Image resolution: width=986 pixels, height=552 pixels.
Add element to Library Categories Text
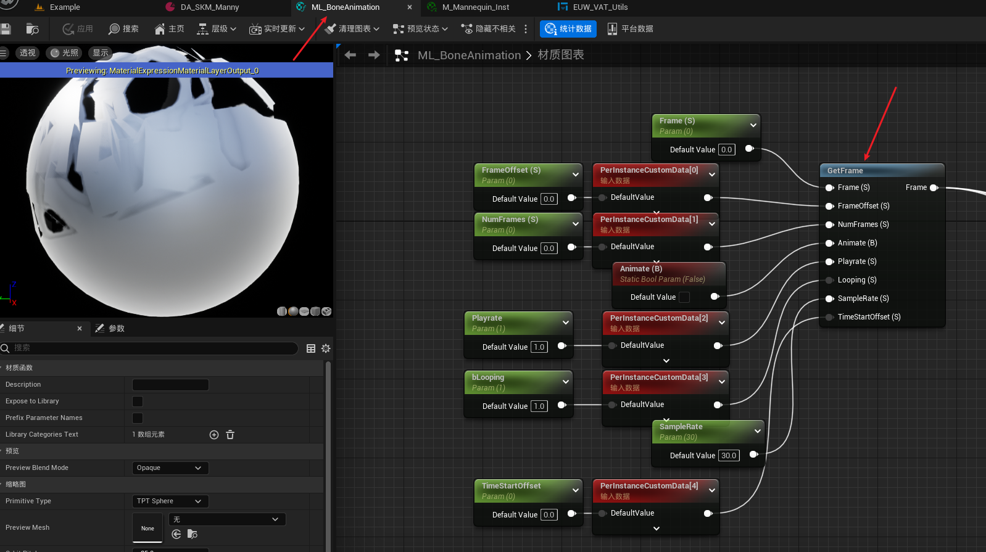point(214,435)
